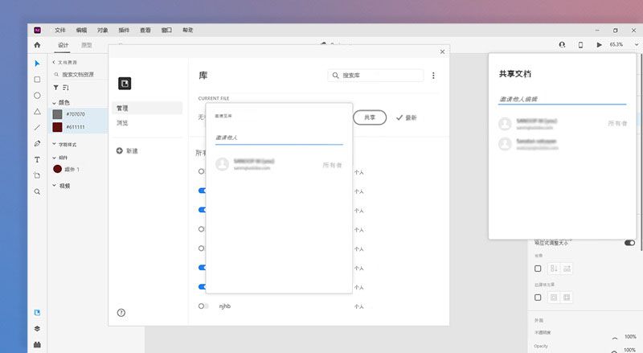Image resolution: width=643 pixels, height=353 pixels.
Task: Click the Adobe XD app logo
Action: [37, 30]
